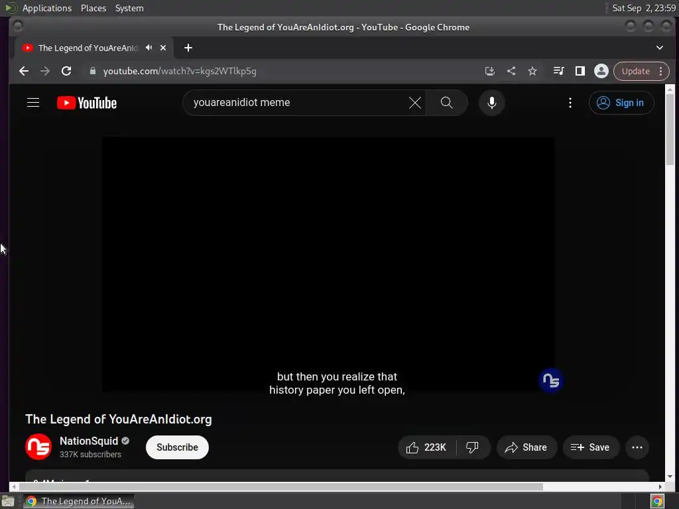Open the Chrome profile avatar
Viewport: 679px width, 509px height.
tap(601, 71)
